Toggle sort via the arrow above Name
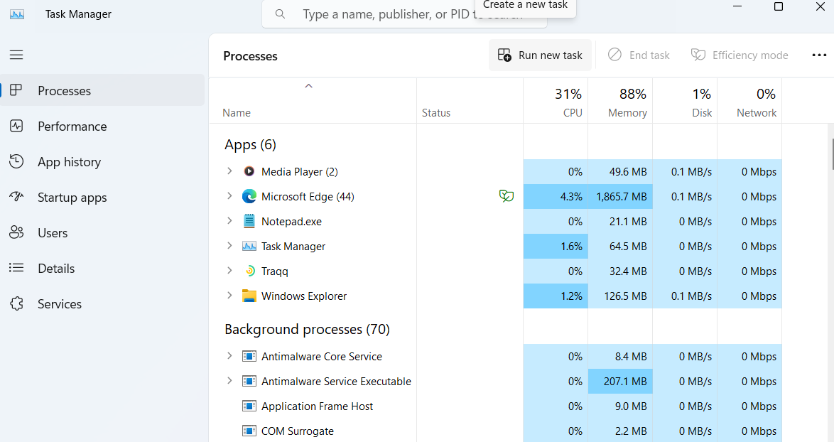Viewport: 834px width, 442px height. pyautogui.click(x=308, y=86)
